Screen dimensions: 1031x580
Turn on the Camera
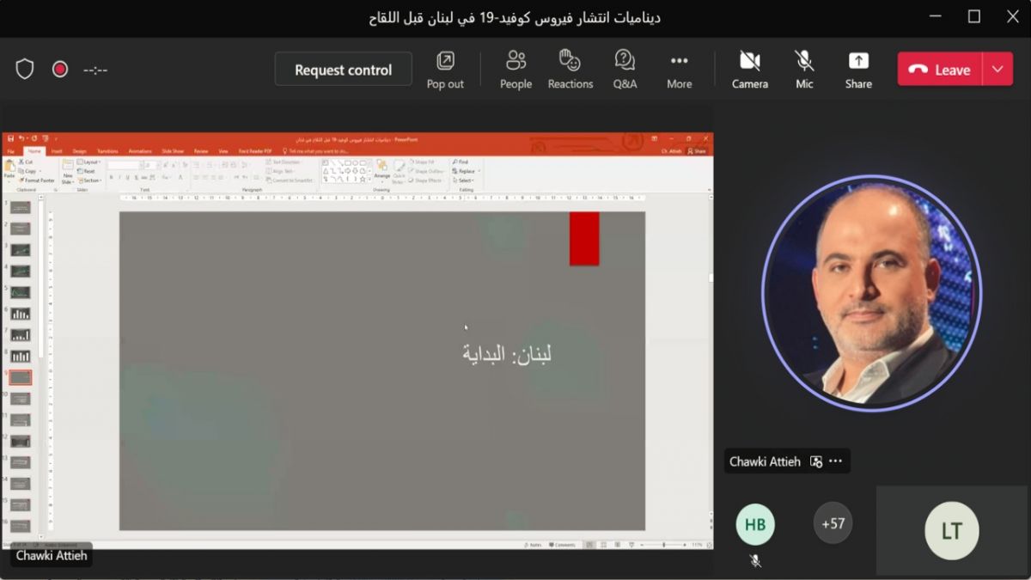tap(749, 69)
